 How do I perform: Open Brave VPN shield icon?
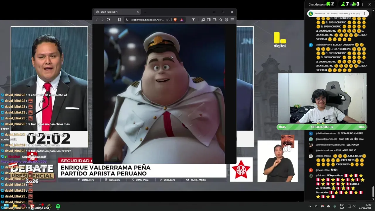coord(226,20)
